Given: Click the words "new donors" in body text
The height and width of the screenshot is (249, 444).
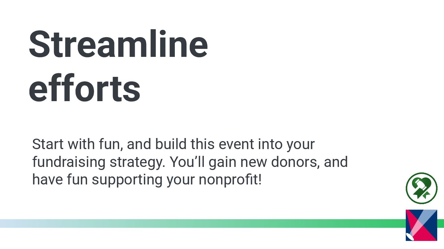Looking at the screenshot, I should (280, 162).
